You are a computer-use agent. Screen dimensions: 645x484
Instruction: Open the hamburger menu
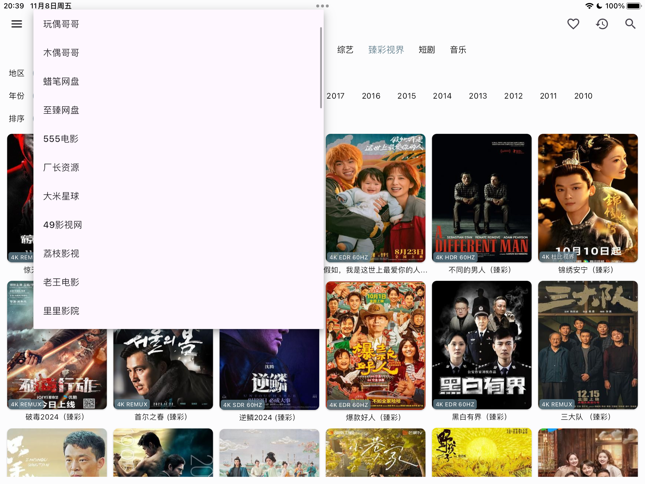[x=17, y=24]
